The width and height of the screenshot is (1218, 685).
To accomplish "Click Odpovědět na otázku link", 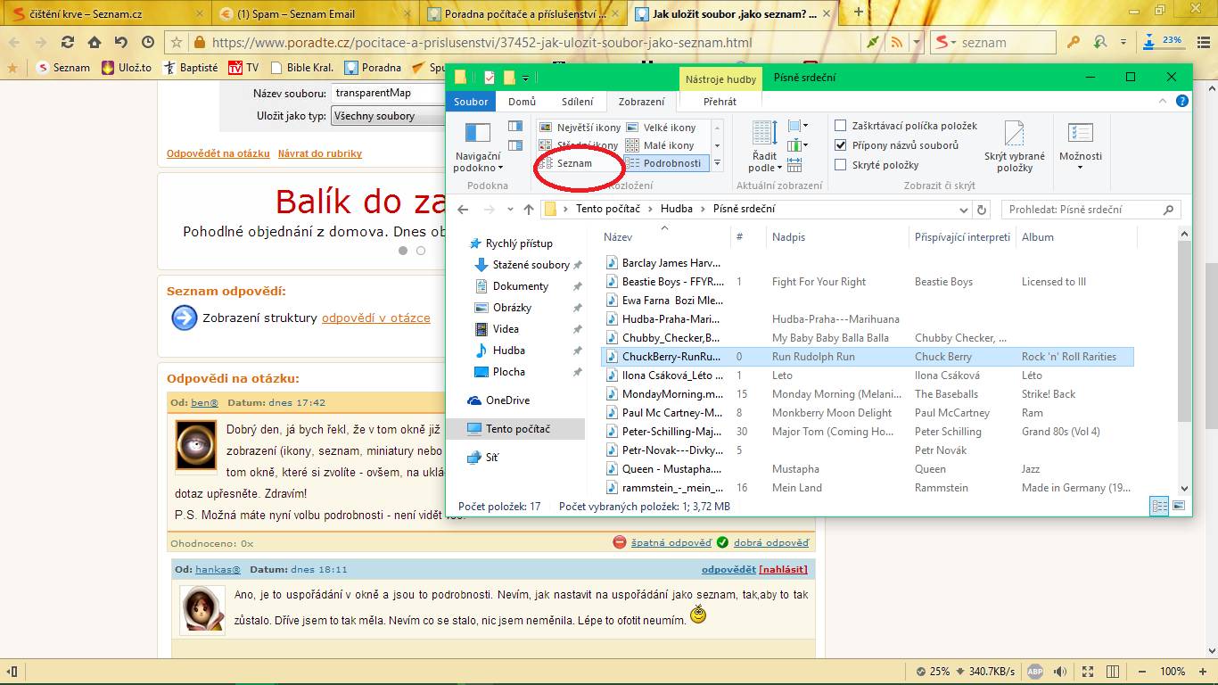I will tap(218, 153).
